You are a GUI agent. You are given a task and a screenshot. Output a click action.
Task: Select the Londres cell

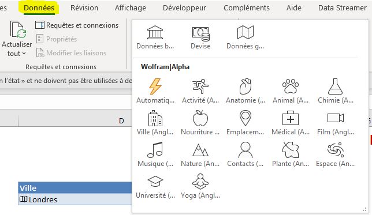75,199
